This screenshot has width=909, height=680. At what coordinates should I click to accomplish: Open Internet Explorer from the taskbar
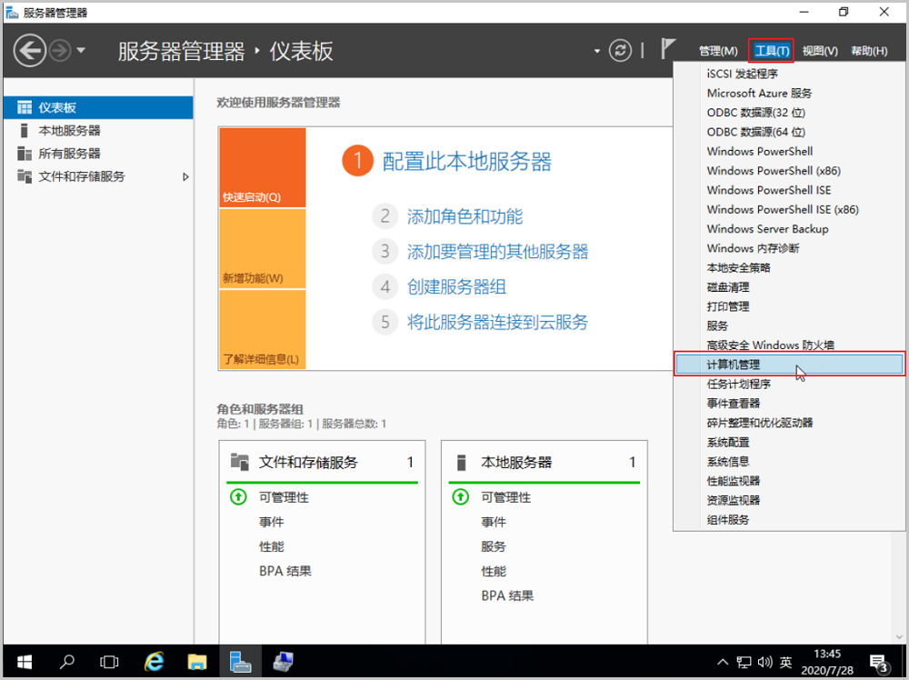[155, 662]
